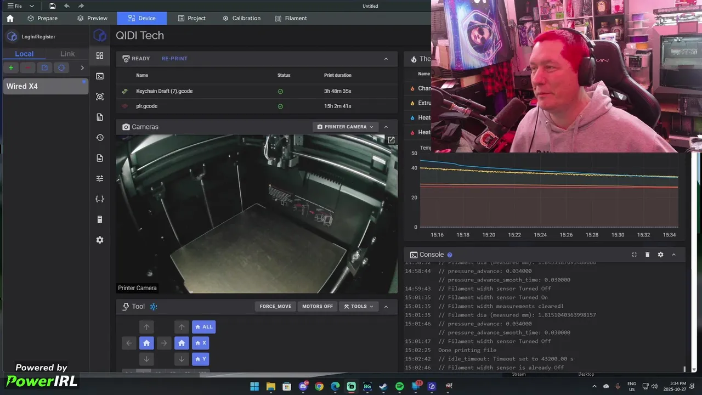The width and height of the screenshot is (702, 395).
Task: Click the refresh devices icon
Action: pos(61,67)
